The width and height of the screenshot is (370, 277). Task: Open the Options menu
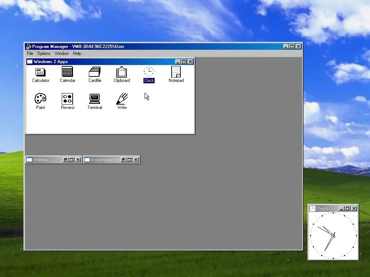click(x=44, y=53)
